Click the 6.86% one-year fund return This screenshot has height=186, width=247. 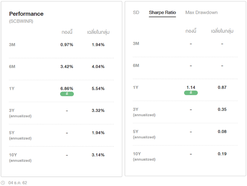pyautogui.click(x=67, y=89)
